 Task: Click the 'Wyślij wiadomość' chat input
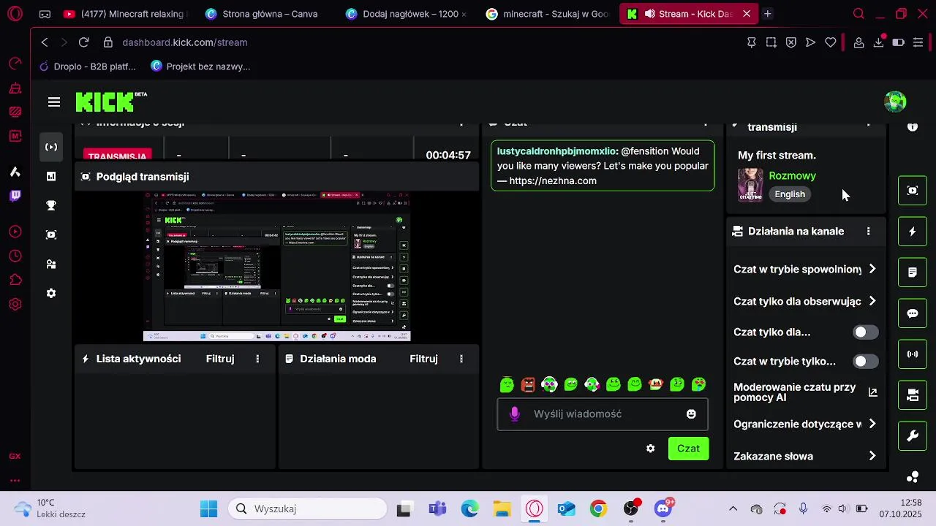(x=603, y=413)
